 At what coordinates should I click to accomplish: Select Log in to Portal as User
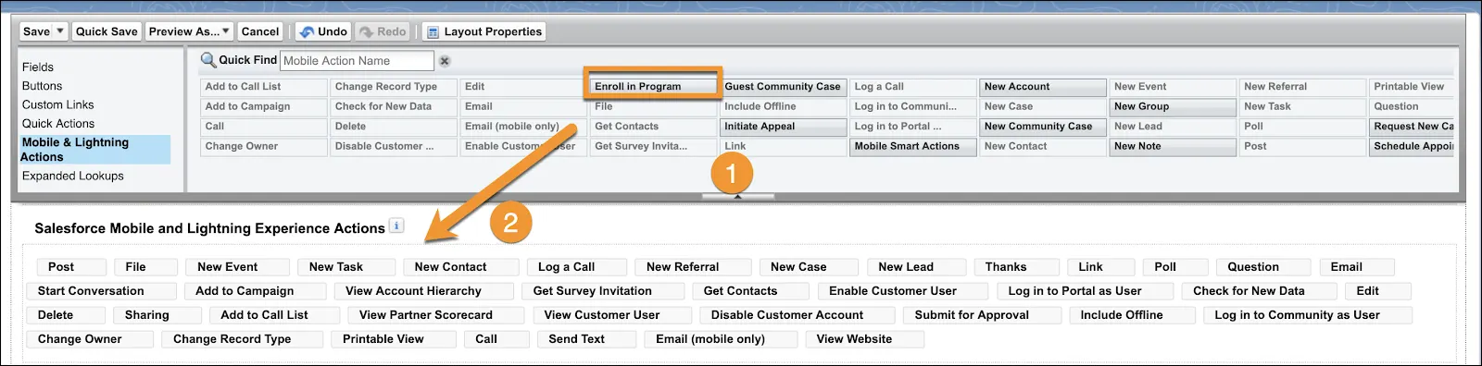pyautogui.click(x=1085, y=291)
